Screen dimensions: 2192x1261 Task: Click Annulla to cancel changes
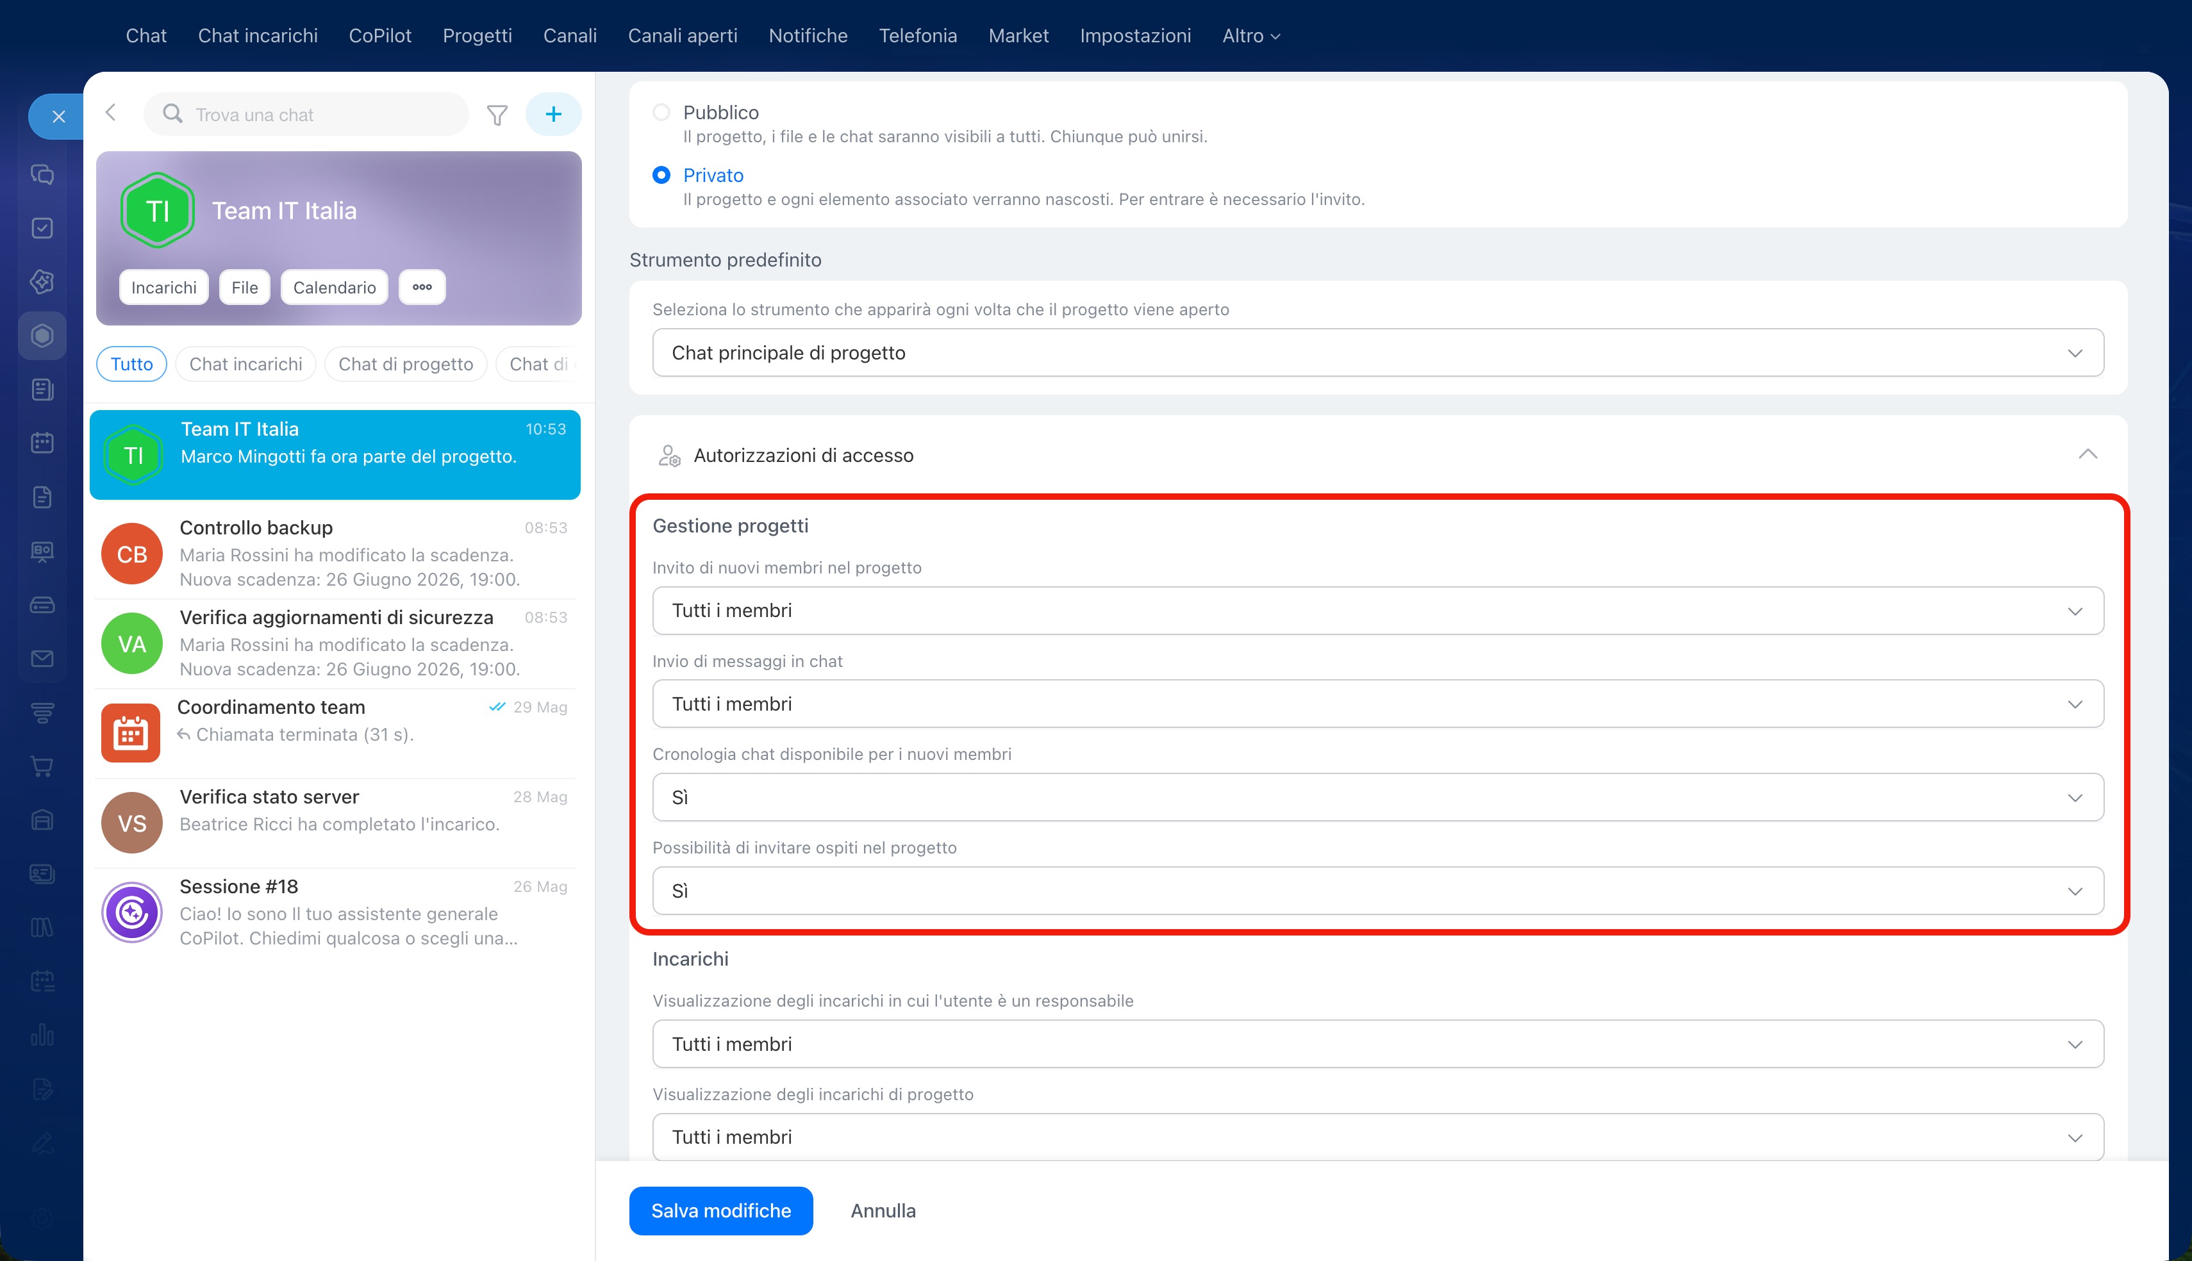click(883, 1211)
